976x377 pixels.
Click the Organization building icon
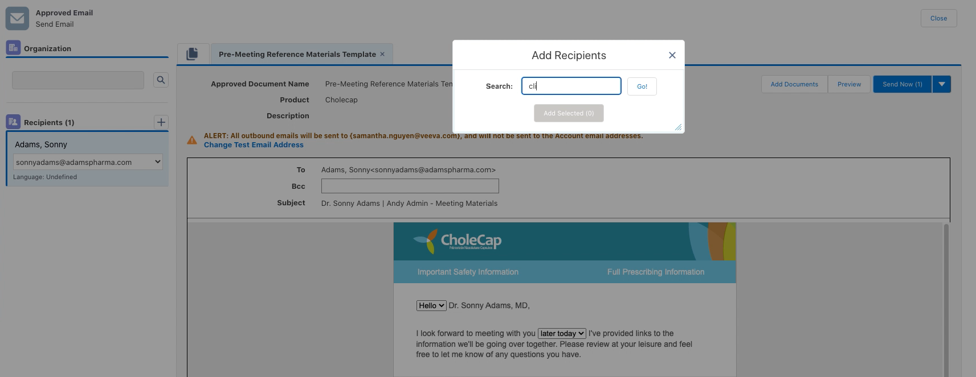[x=13, y=48]
